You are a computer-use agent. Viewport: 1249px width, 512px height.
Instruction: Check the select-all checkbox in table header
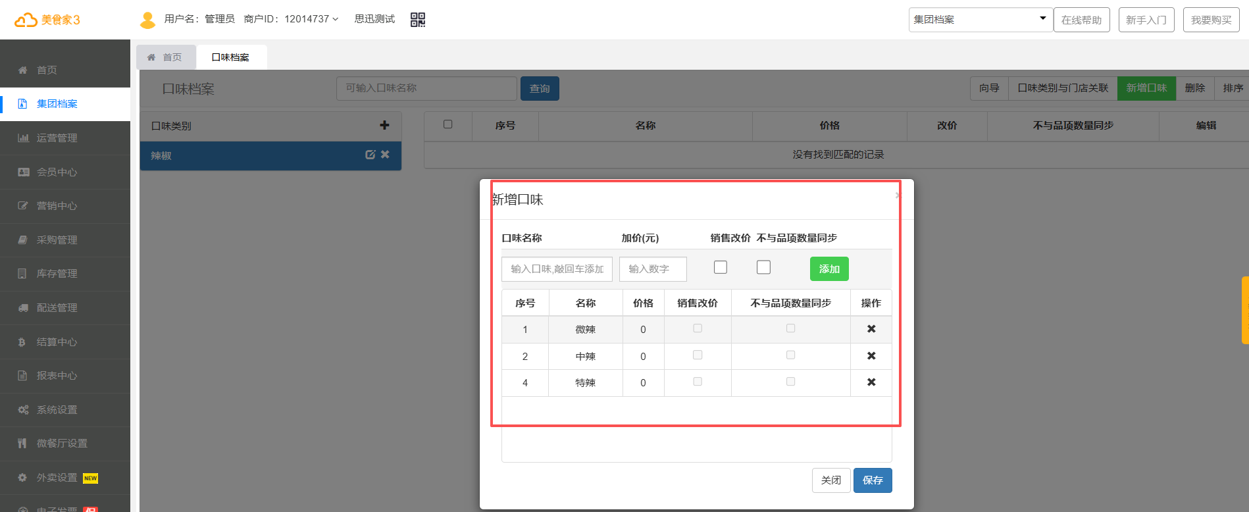pos(447,124)
